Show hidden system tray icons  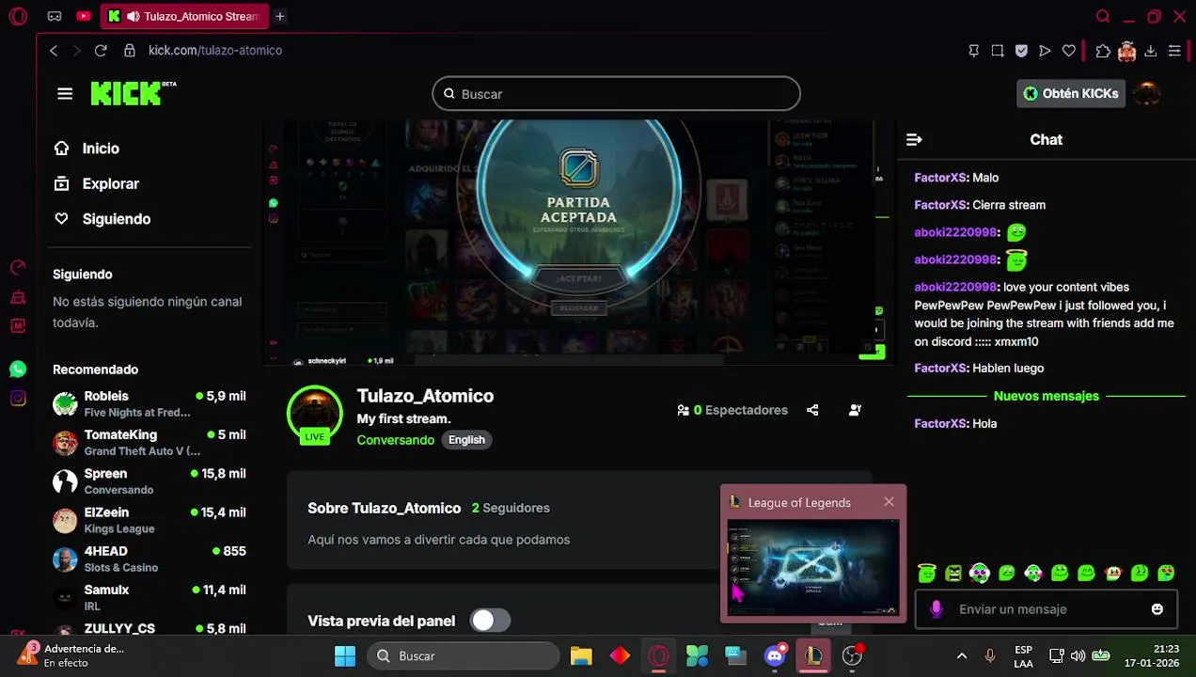pyautogui.click(x=961, y=656)
